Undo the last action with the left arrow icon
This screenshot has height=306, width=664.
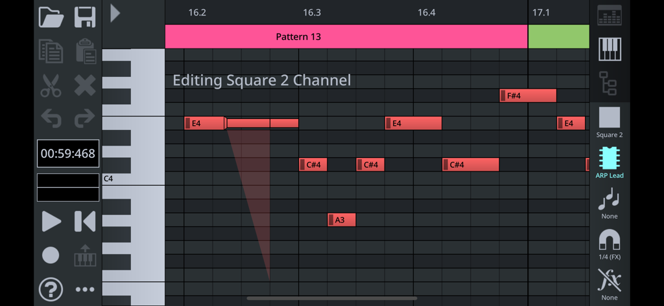point(51,119)
